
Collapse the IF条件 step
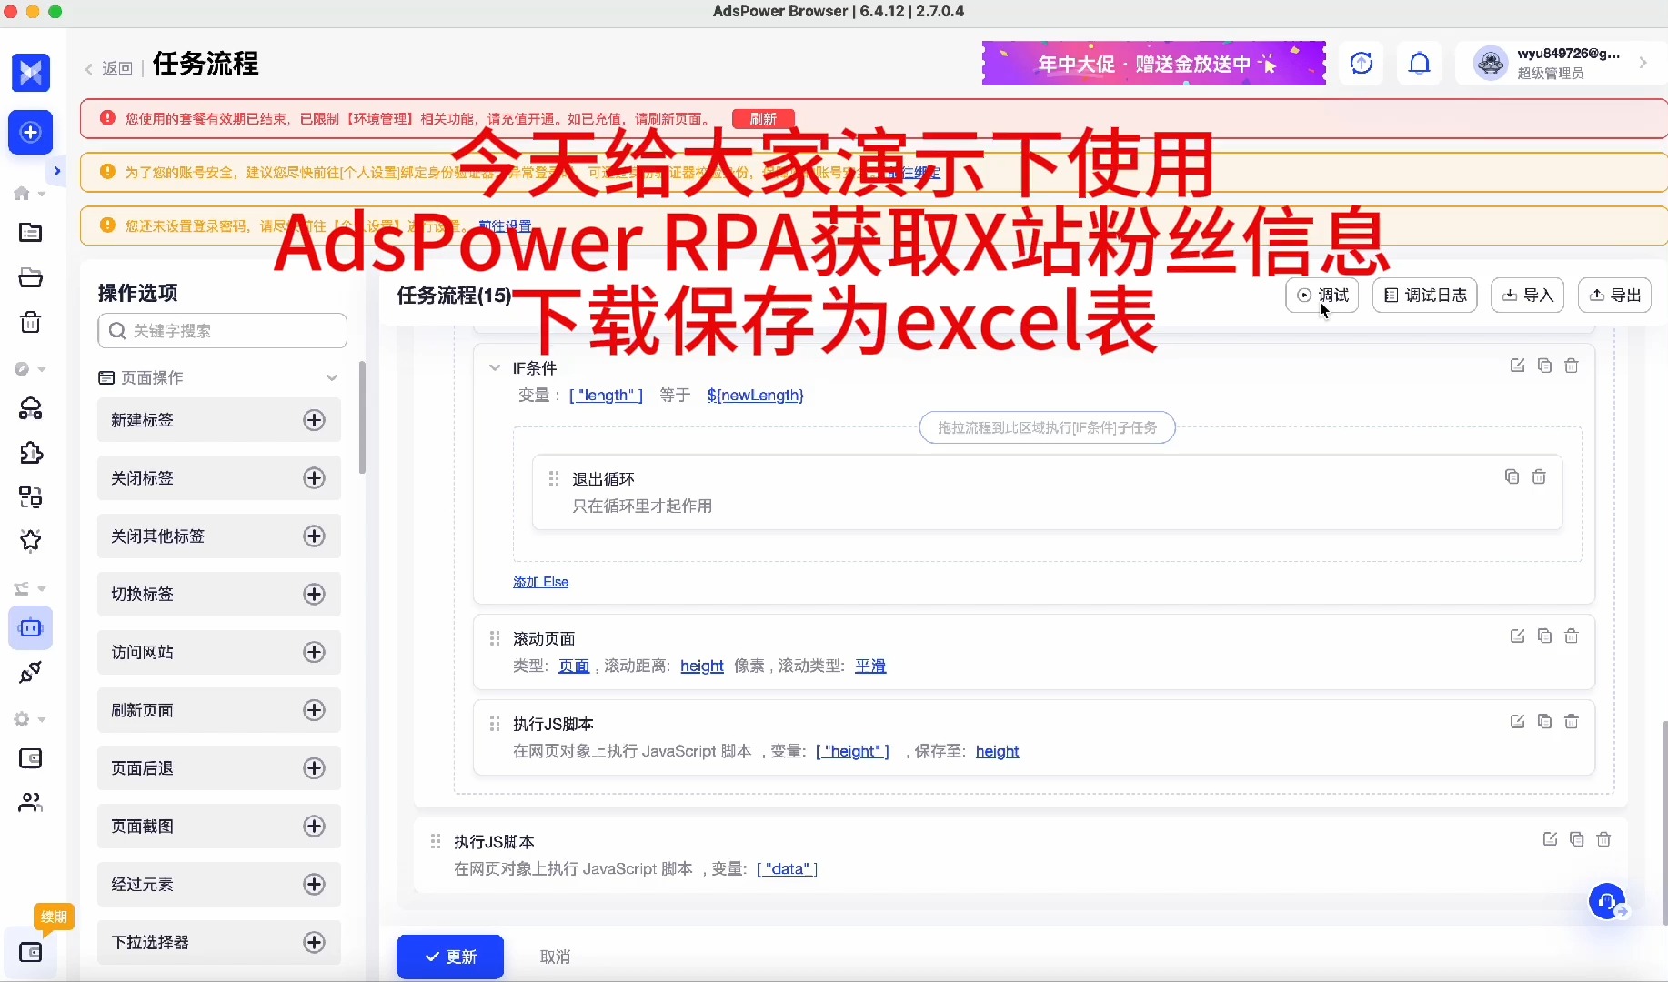pos(495,367)
